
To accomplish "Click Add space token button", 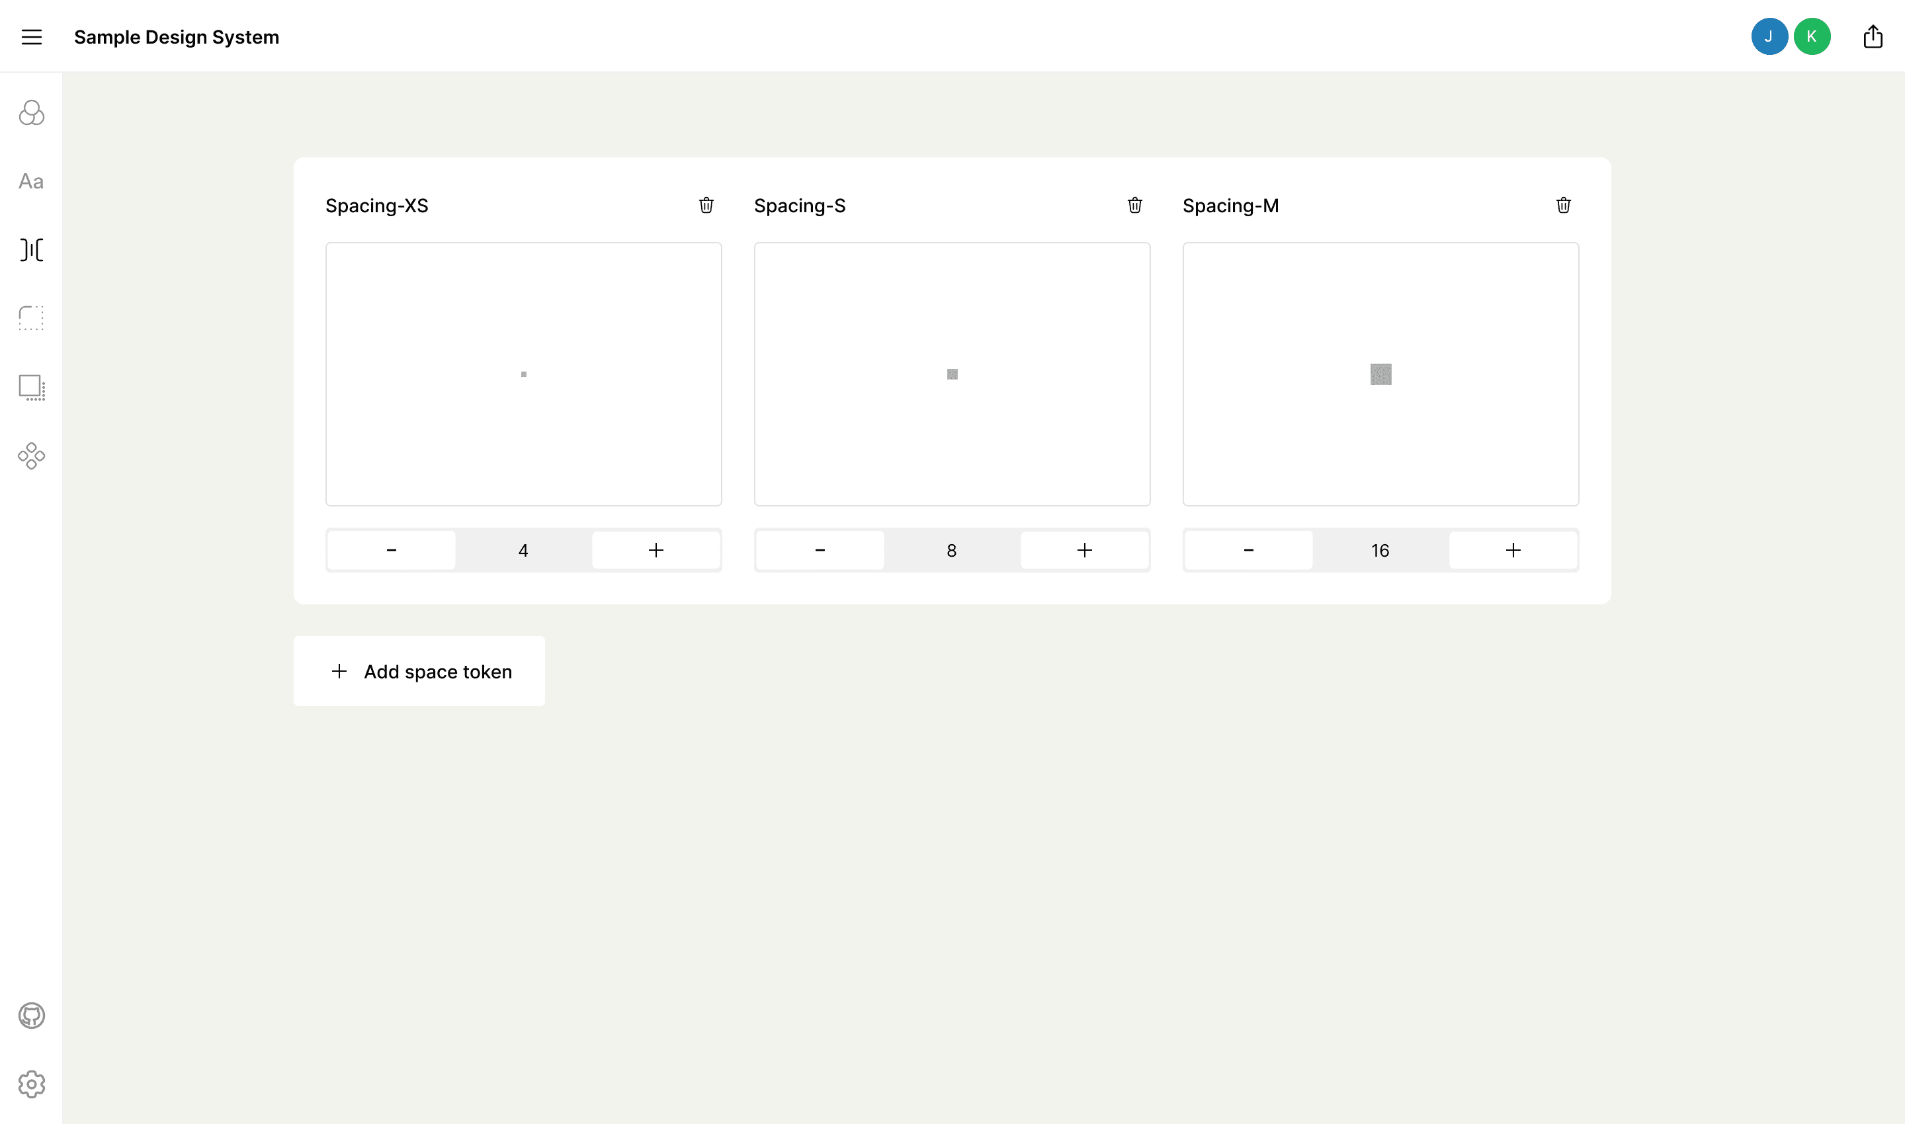I will pyautogui.click(x=419, y=671).
